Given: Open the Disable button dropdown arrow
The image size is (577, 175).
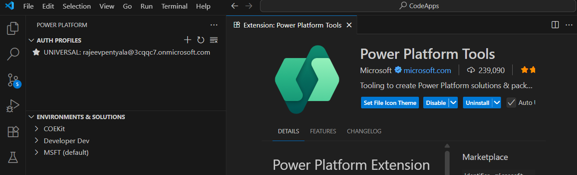Looking at the screenshot, I should tap(453, 103).
